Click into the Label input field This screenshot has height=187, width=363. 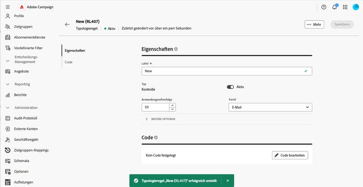227,71
